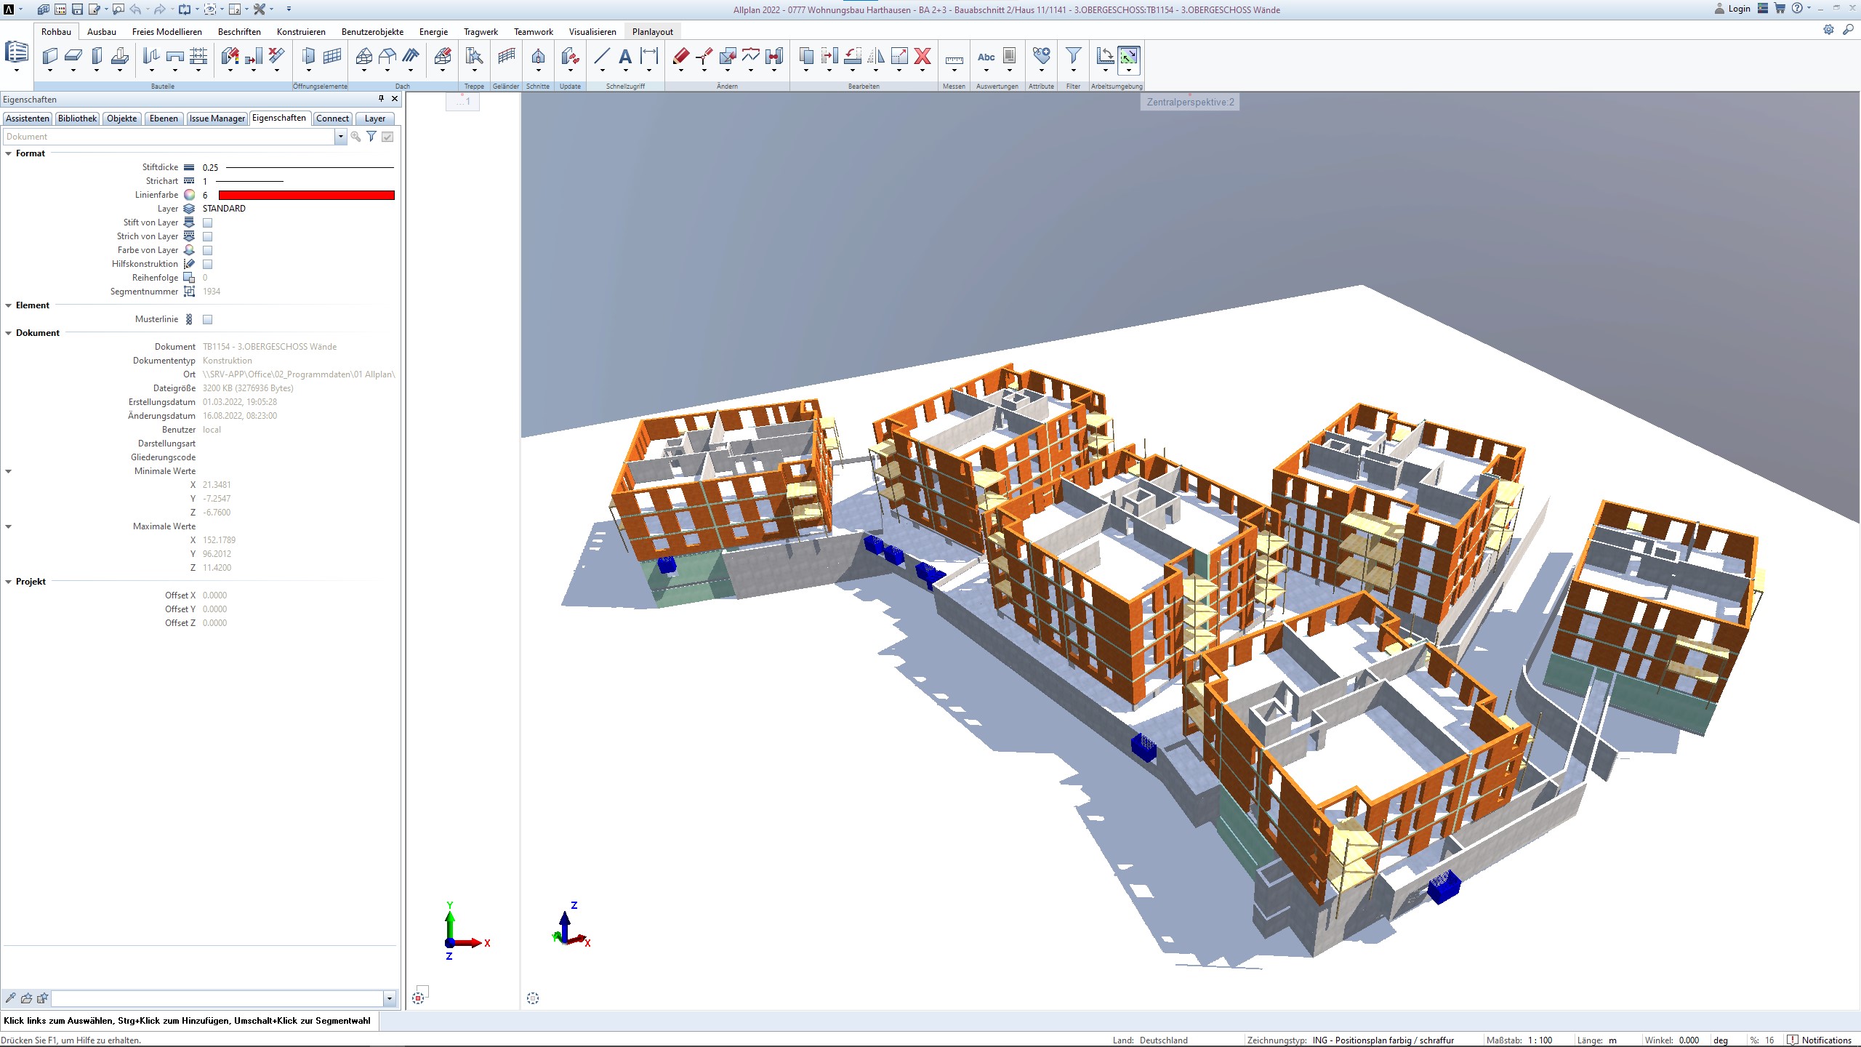Open the Treppe (stairs) wizard tool
1861x1047 pixels.
[x=473, y=57]
